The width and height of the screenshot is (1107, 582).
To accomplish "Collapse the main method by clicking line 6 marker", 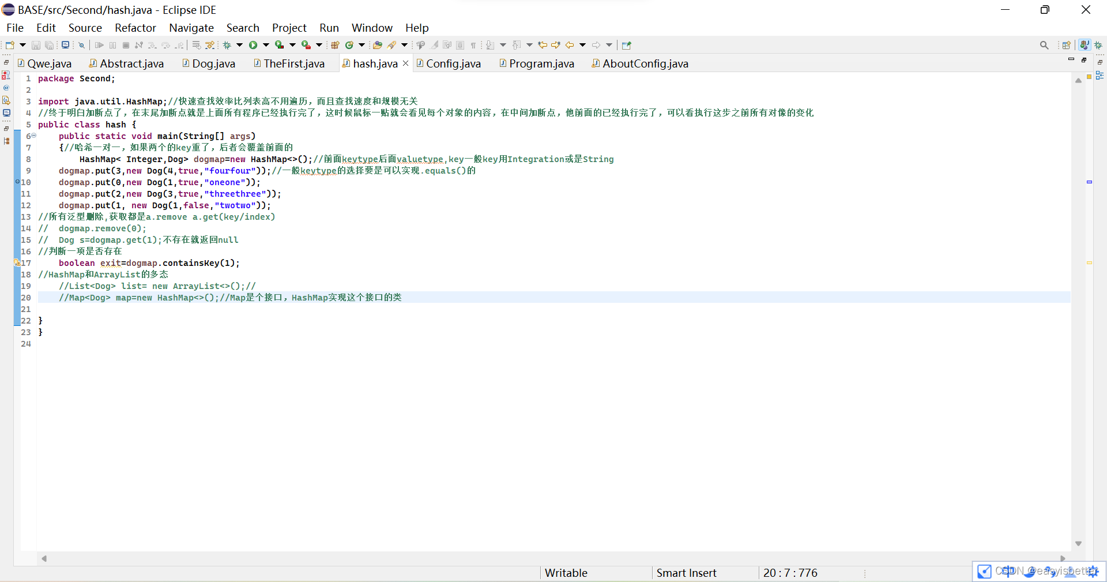I will point(33,136).
